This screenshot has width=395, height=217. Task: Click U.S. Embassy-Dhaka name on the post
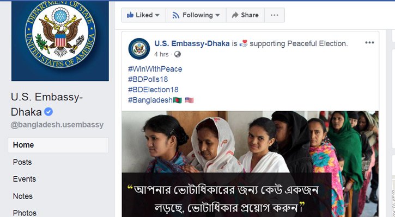[x=192, y=43]
